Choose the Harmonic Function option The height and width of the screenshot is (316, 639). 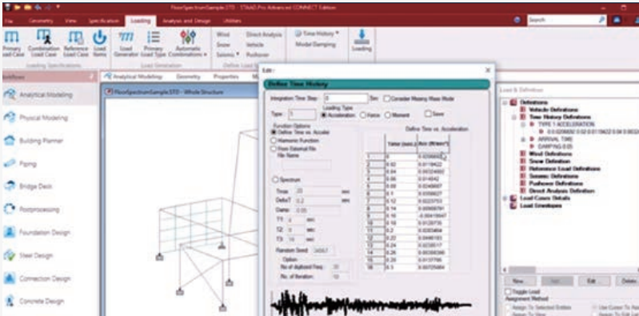(274, 140)
